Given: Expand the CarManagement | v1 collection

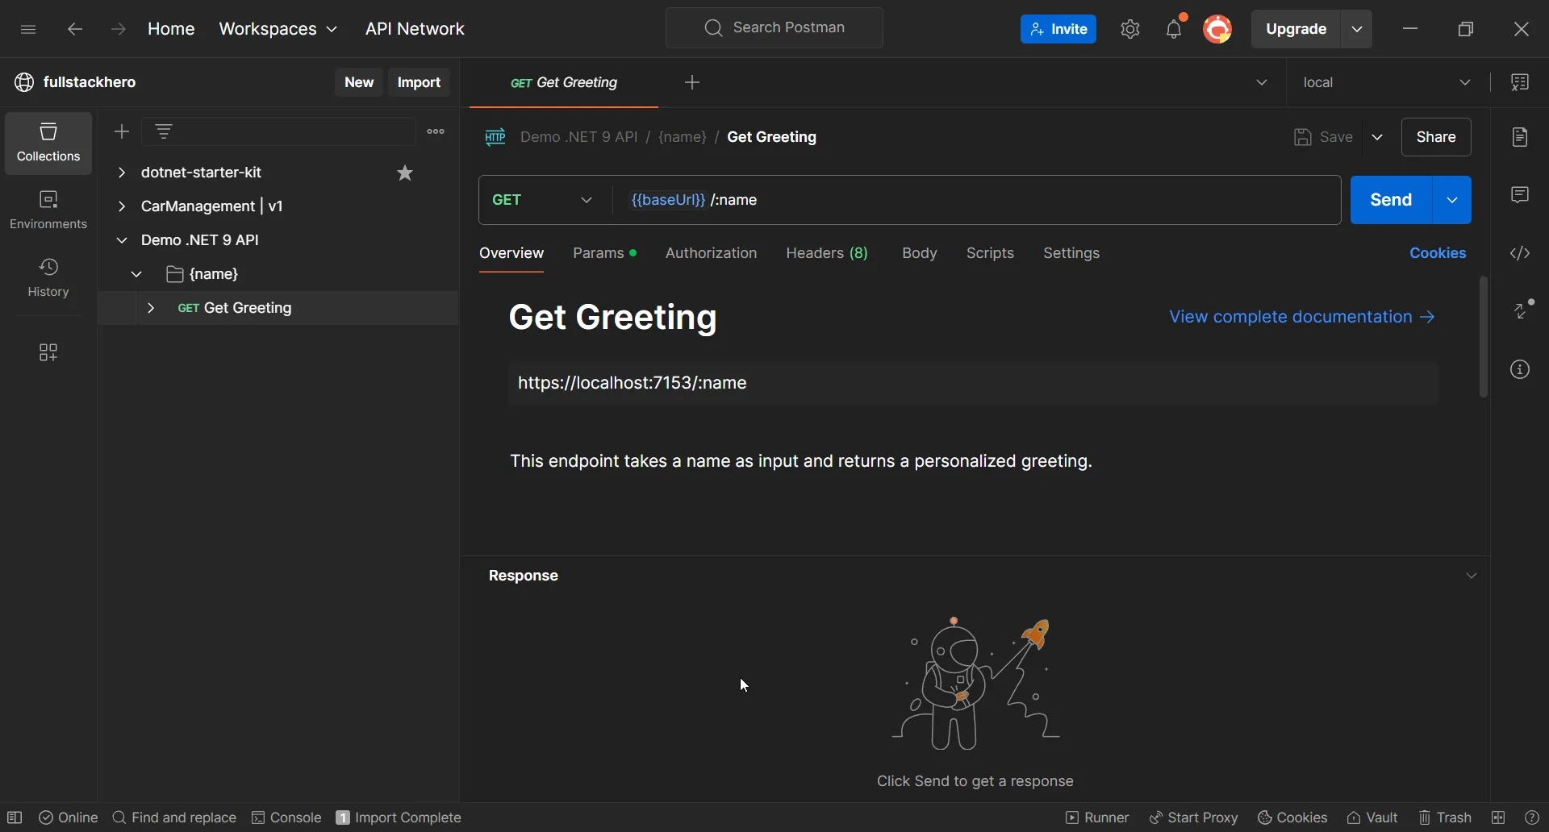Looking at the screenshot, I should click(x=122, y=206).
